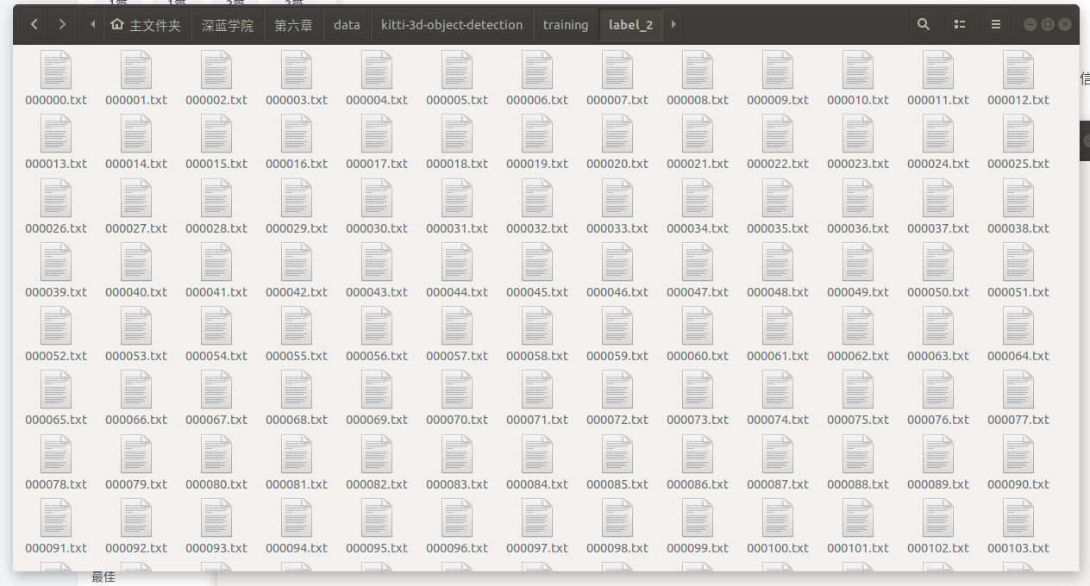
Task: Select file icon 000005.txt
Action: (457, 70)
